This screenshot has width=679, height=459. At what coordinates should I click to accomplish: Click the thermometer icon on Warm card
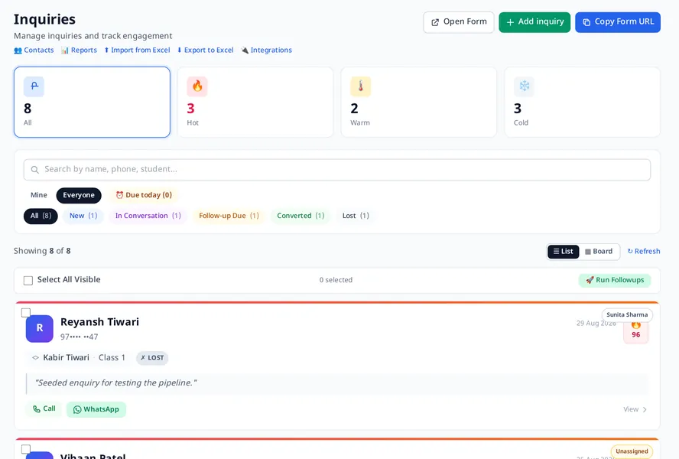coord(361,86)
